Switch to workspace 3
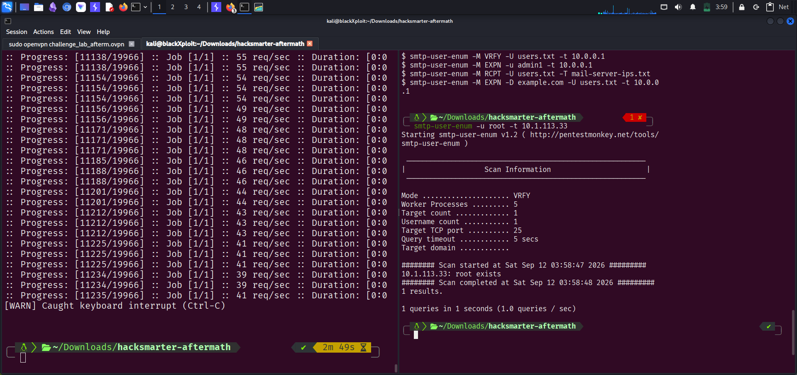797x375 pixels. (x=186, y=7)
